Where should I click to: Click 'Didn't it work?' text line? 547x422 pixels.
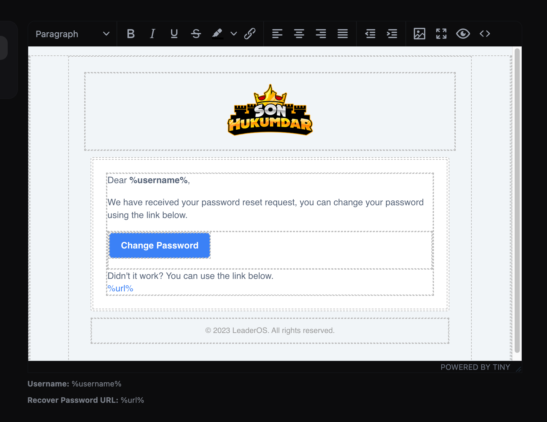point(190,276)
